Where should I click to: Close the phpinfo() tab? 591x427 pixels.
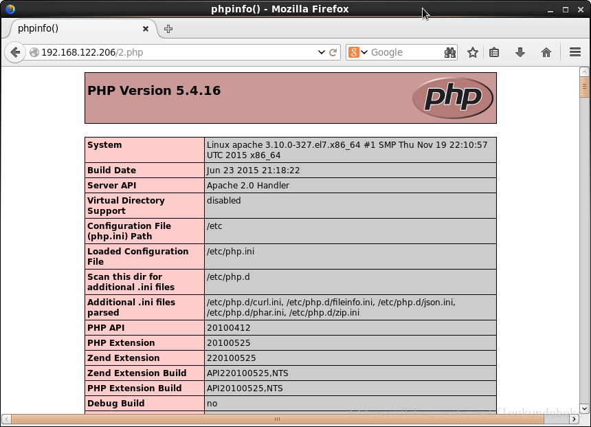146,29
